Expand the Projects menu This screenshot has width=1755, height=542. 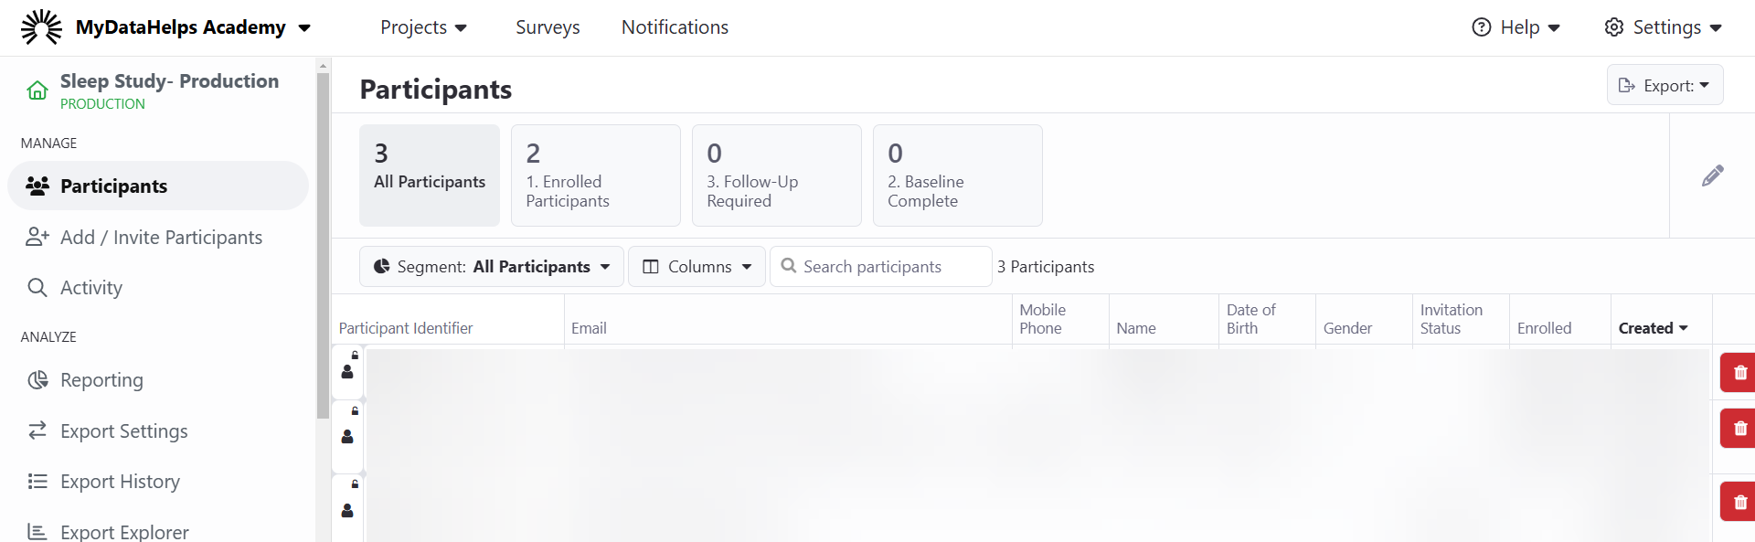423,27
